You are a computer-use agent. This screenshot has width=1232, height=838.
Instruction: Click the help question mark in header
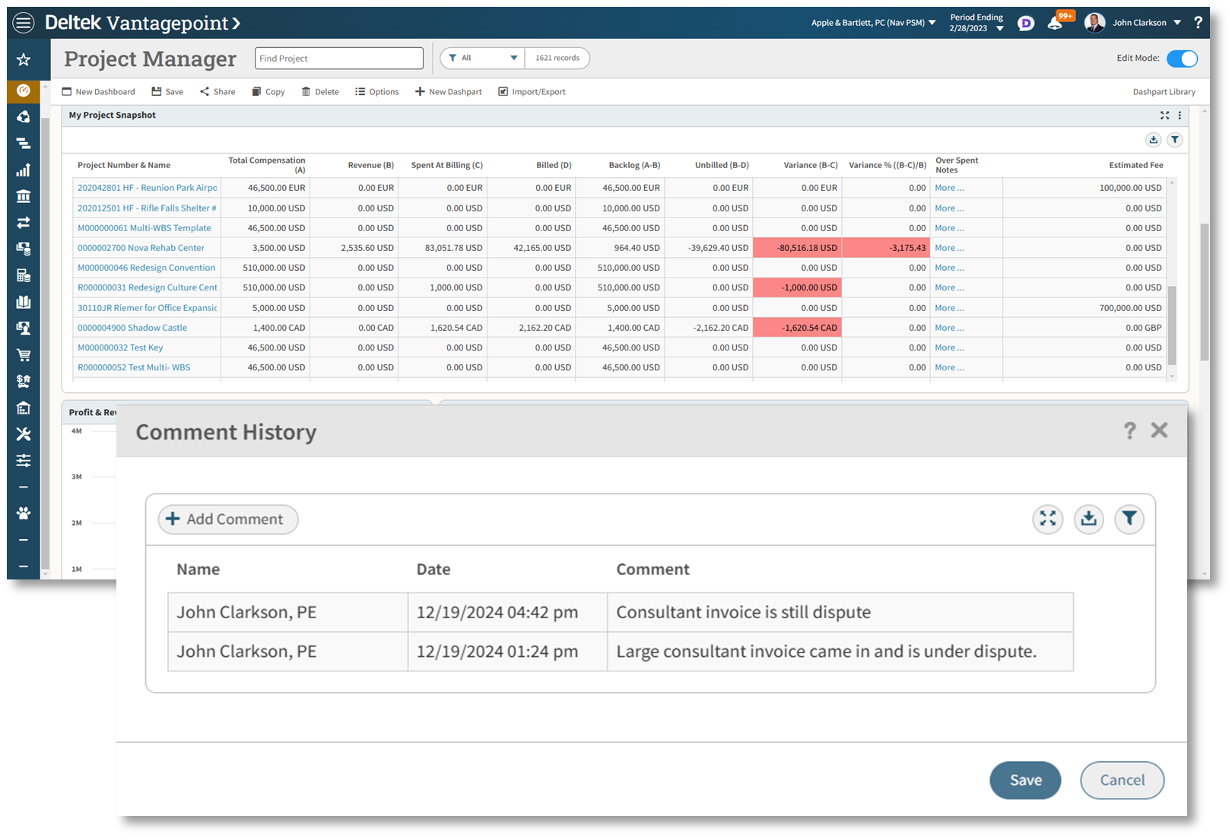click(1198, 23)
